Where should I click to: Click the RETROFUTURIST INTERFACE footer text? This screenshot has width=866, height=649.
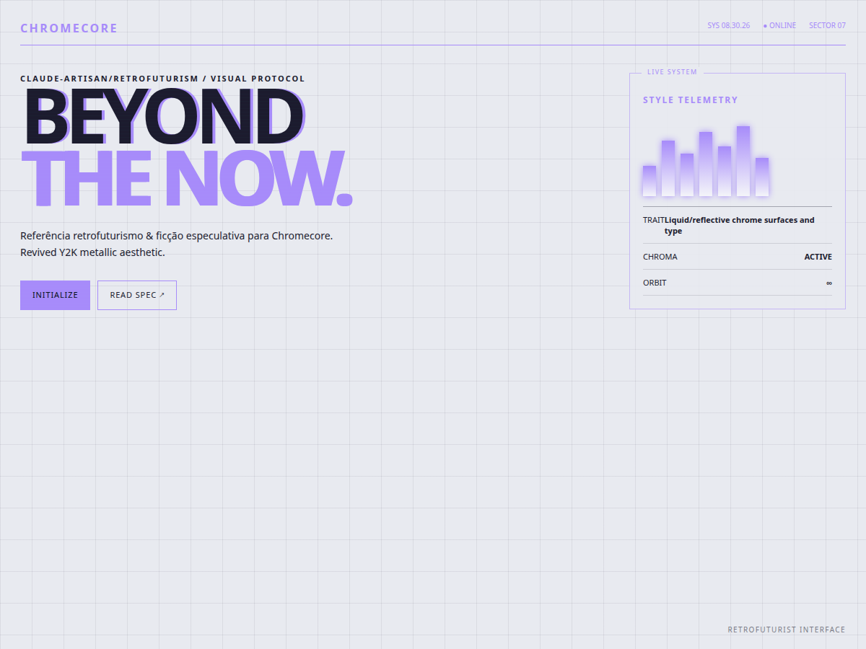(787, 630)
